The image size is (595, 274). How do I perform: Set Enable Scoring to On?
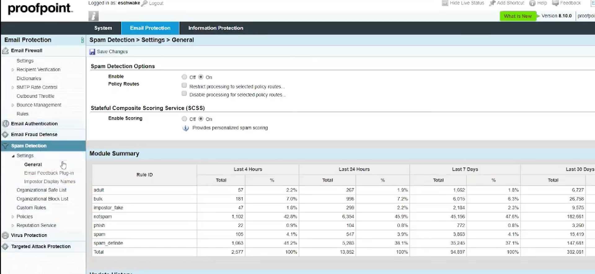201,119
